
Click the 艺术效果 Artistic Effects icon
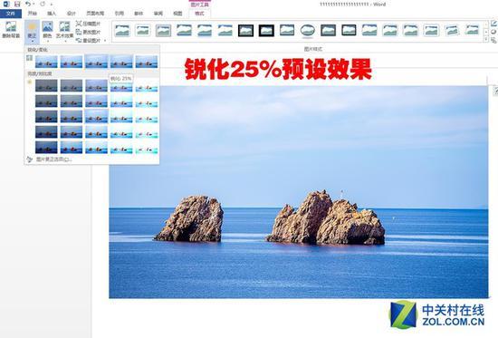click(64, 26)
